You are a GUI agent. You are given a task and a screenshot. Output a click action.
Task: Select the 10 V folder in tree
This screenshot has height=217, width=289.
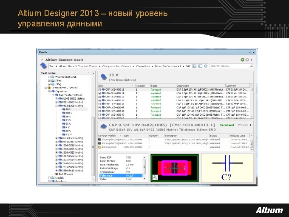[68, 109]
